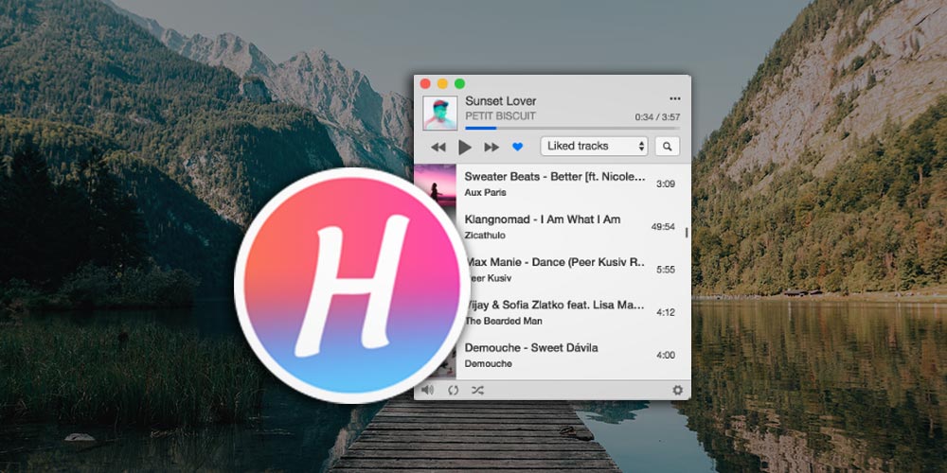This screenshot has width=947, height=473.
Task: Skip ahead with the fast-forward button
Action: tap(491, 147)
